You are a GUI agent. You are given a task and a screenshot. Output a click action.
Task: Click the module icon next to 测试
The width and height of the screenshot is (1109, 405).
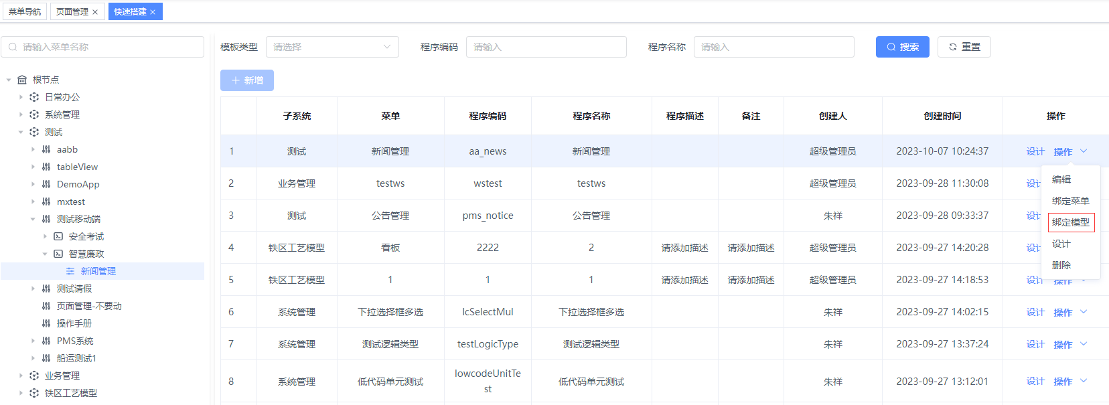coord(34,132)
